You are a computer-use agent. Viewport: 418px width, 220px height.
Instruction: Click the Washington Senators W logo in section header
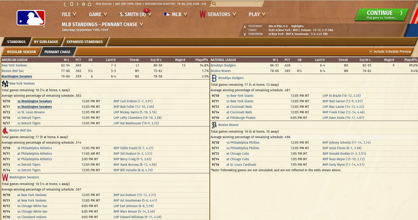tap(5, 178)
